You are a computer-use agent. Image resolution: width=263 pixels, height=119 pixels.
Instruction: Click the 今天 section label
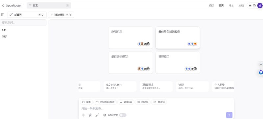4,30
